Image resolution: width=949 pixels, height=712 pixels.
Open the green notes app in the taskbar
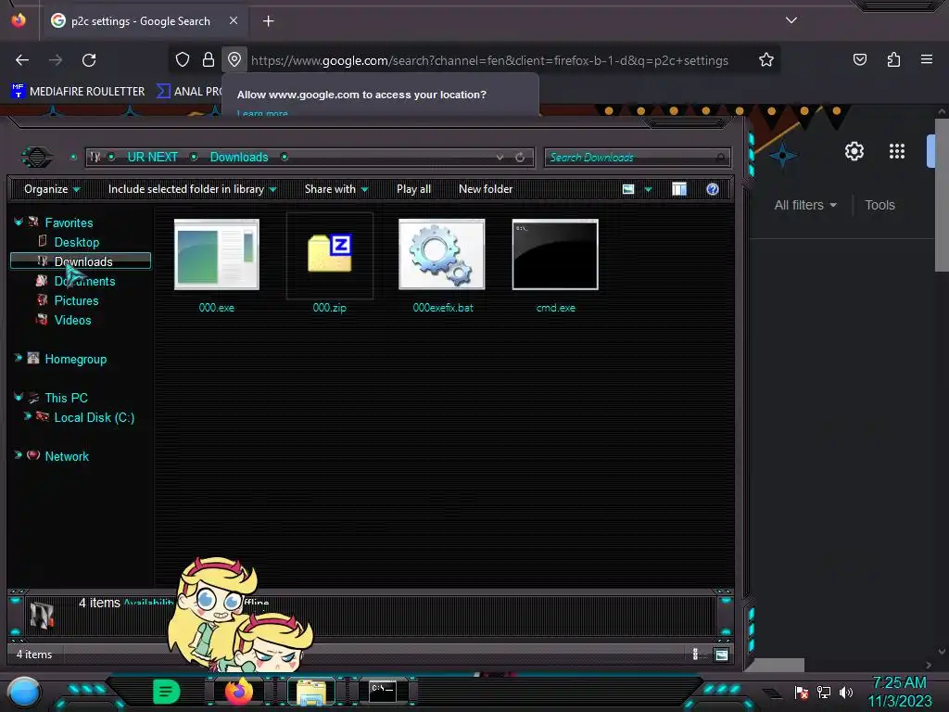point(166,692)
